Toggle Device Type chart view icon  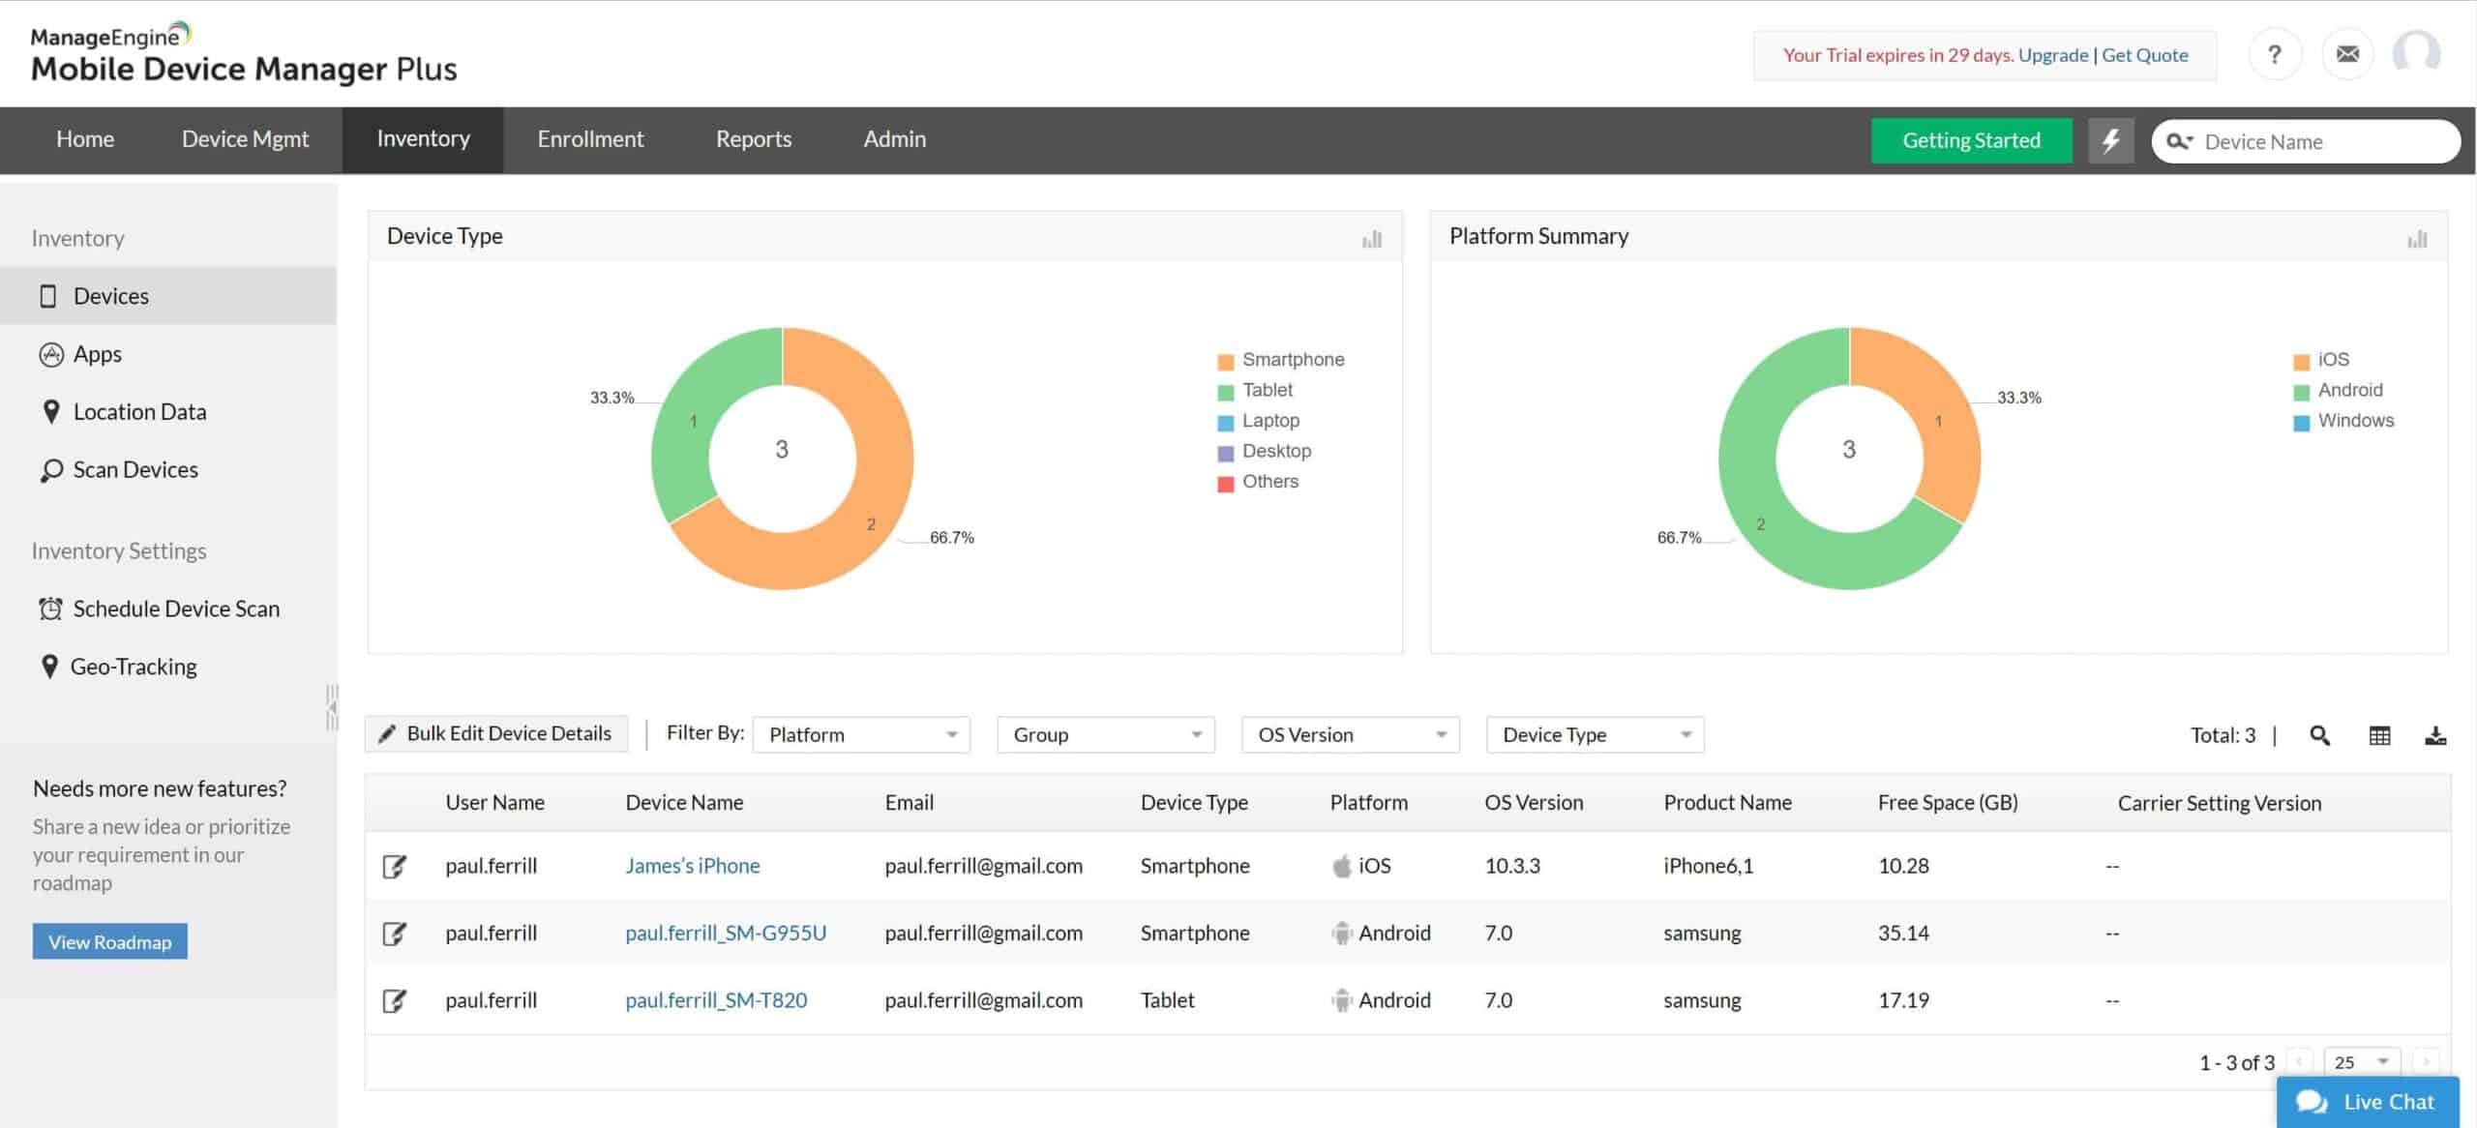click(x=1371, y=238)
